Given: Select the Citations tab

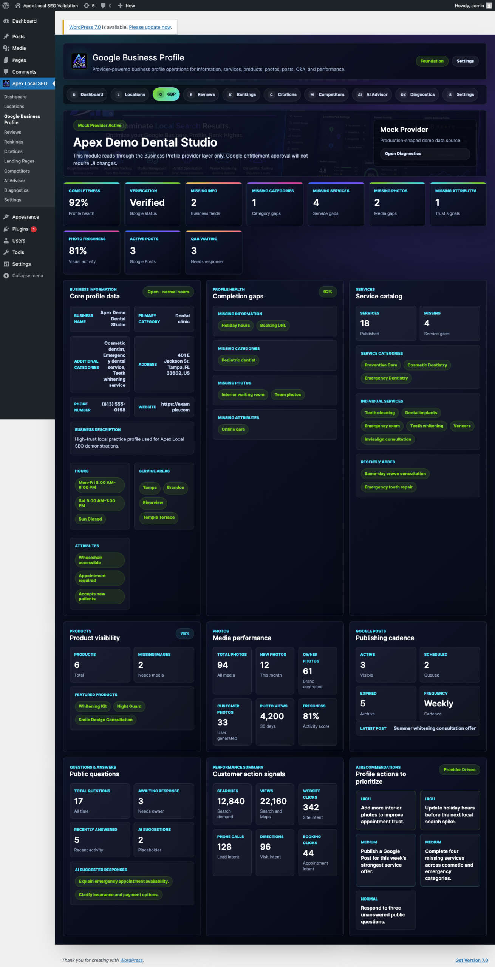Looking at the screenshot, I should pyautogui.click(x=282, y=94).
